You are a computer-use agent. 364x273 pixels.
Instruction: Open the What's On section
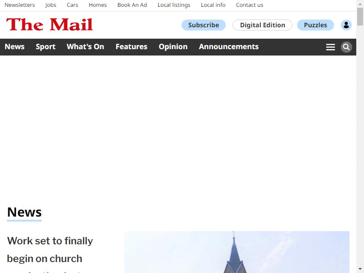86,47
